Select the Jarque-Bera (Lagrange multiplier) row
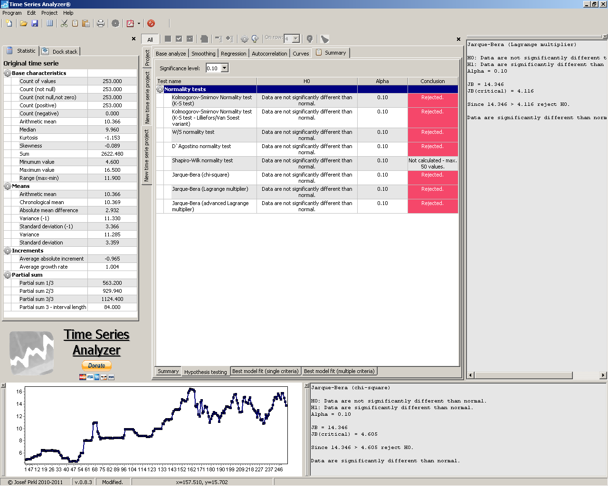The width and height of the screenshot is (608, 486). [x=307, y=192]
